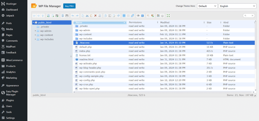Click the rename toolbar icon
259x121 pixels.
coord(110,16)
